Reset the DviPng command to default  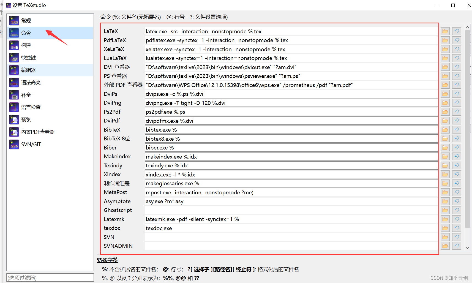pyautogui.click(x=457, y=103)
